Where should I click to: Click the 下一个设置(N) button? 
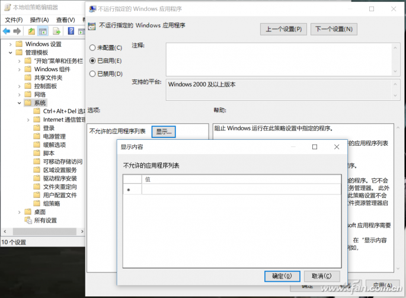(334, 29)
